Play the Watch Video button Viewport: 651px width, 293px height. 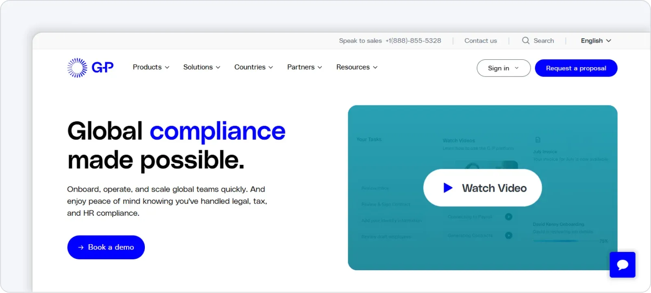tap(483, 188)
